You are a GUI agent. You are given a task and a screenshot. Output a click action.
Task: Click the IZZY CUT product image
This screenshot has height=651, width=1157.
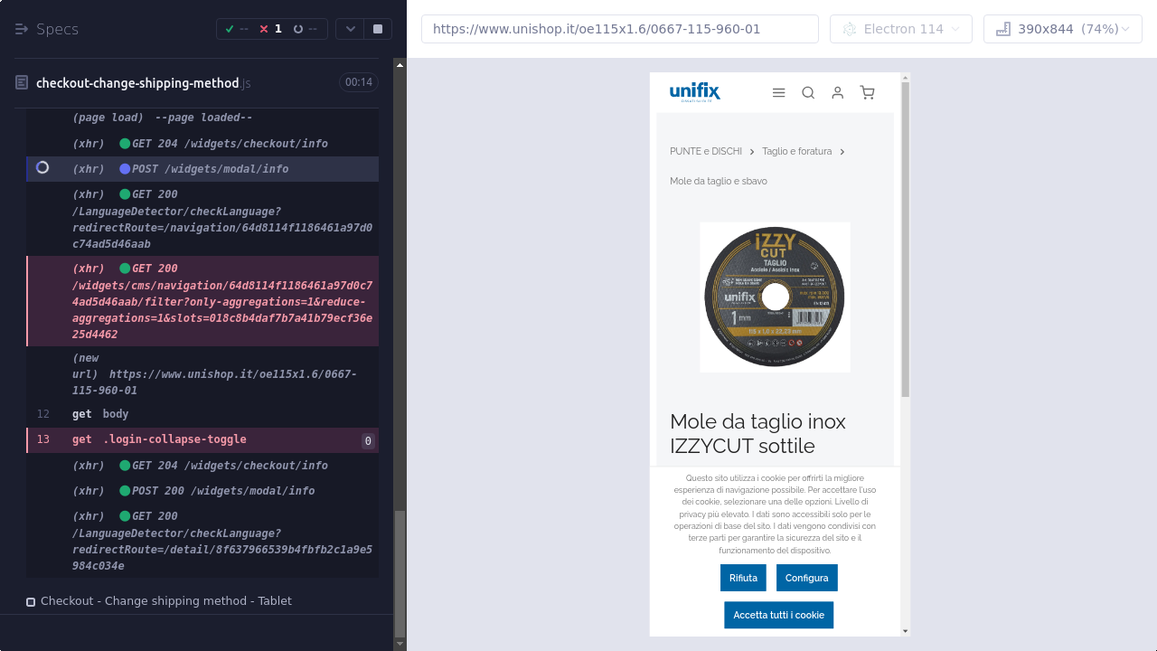(775, 297)
